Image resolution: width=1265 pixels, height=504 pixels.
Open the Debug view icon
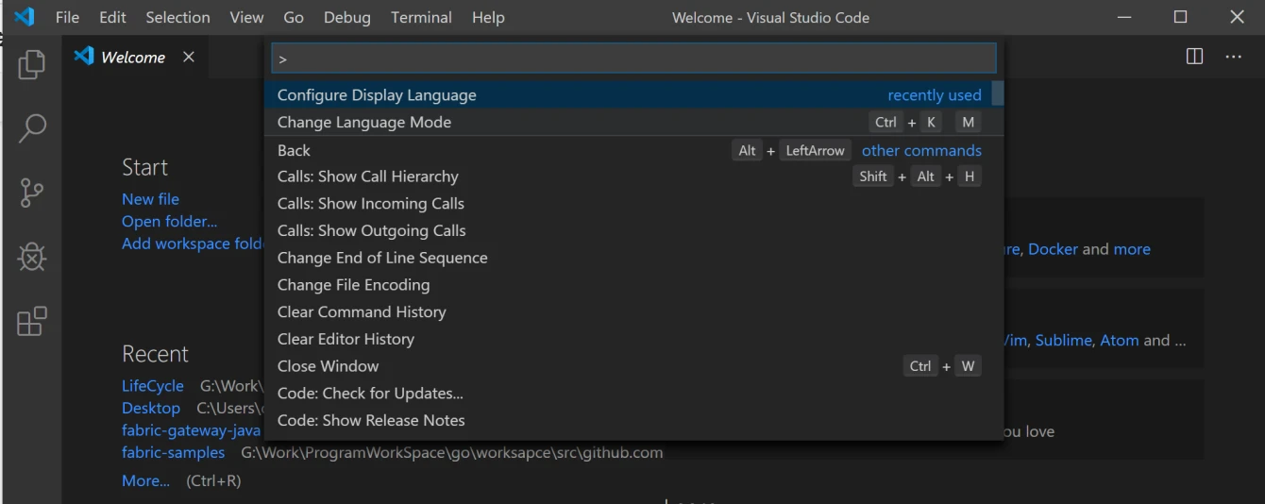coord(31,257)
